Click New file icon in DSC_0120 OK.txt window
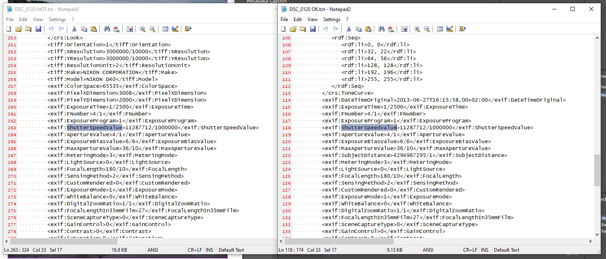 [283, 29]
